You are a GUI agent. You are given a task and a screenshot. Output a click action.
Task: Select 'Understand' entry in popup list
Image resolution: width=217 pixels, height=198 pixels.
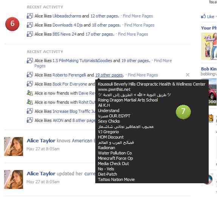pyautogui.click(x=108, y=111)
